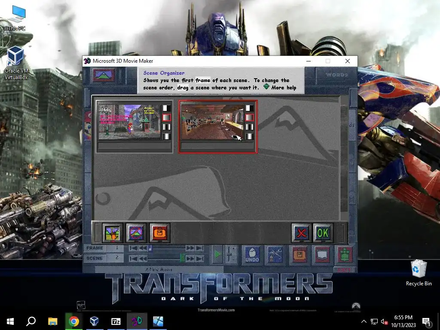Select the Recycle Bin desktop icon
This screenshot has height=330, width=440.
pyautogui.click(x=419, y=273)
